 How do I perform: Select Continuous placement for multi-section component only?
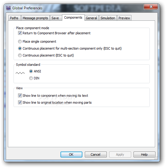point(20,48)
